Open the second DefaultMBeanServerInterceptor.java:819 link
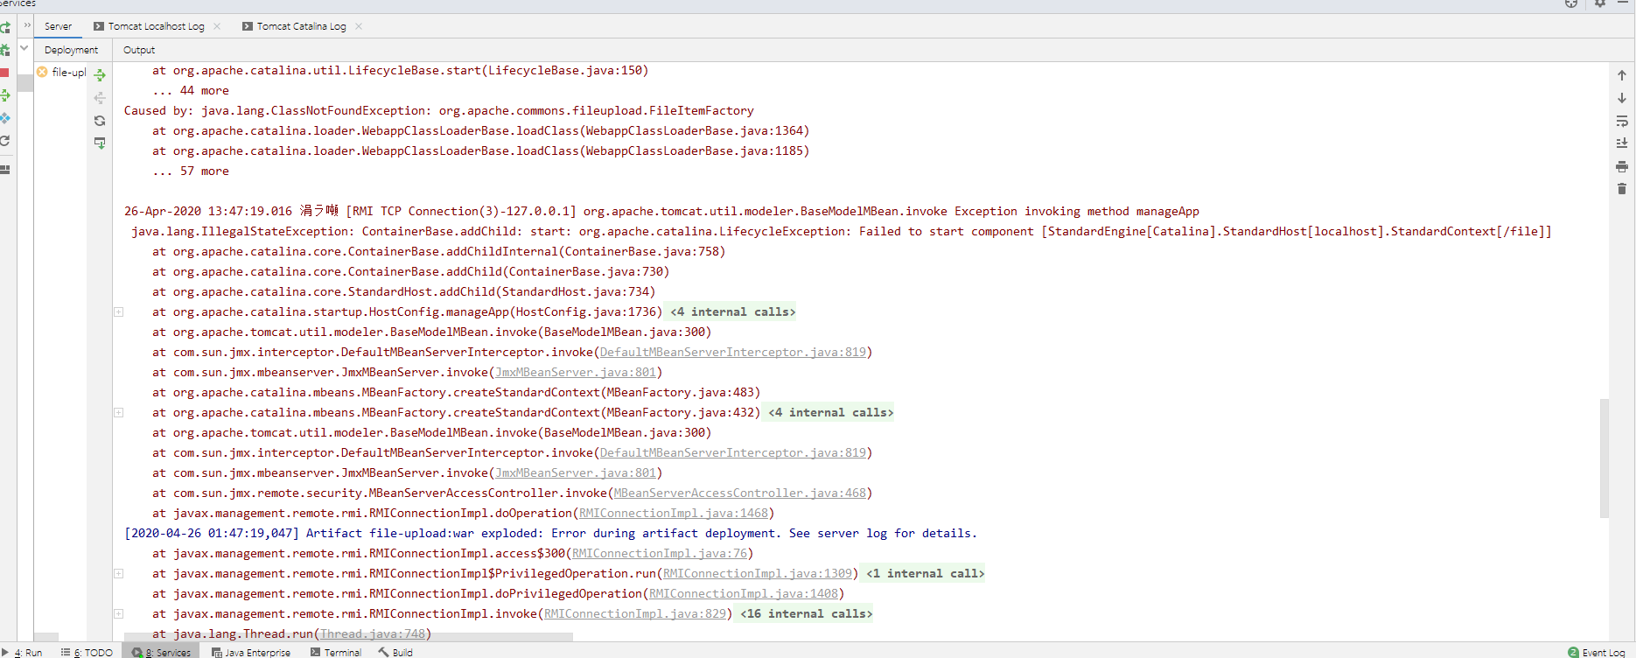 [x=733, y=452]
